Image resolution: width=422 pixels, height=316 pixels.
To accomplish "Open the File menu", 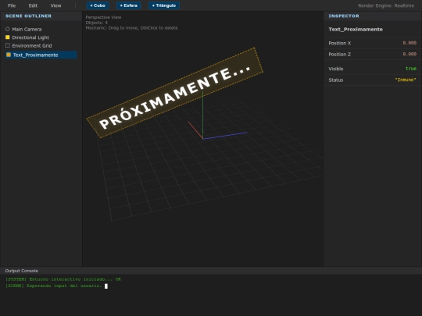I will pos(12,5).
